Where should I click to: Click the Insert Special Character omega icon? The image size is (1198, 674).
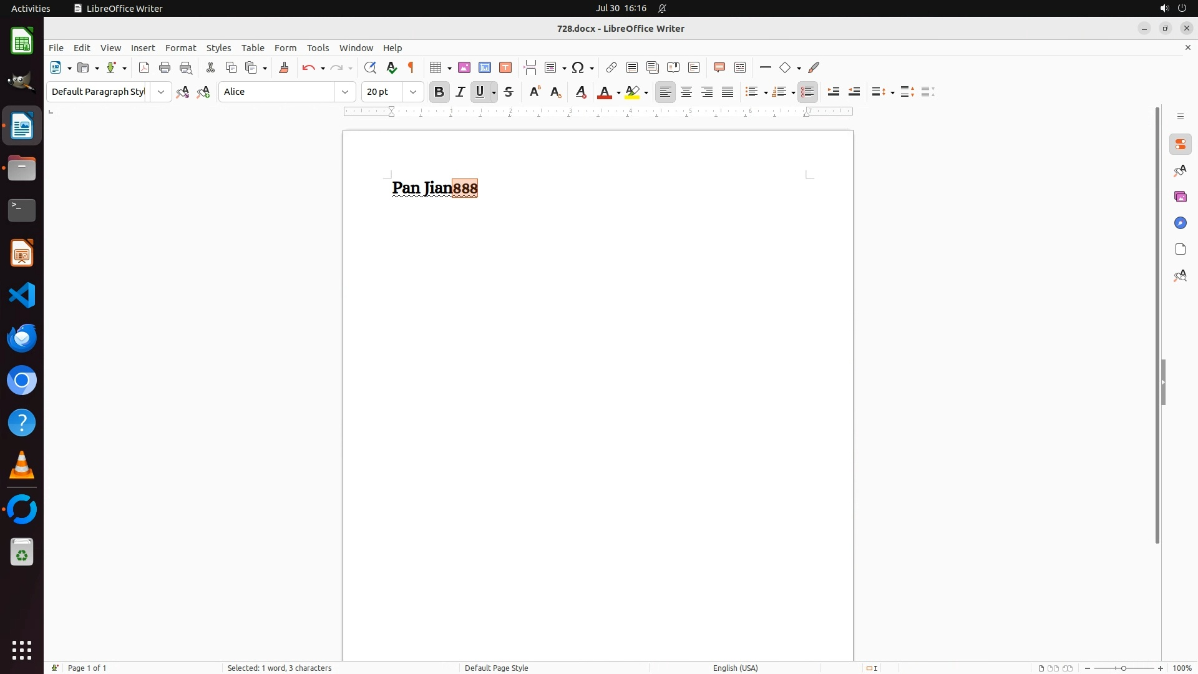pyautogui.click(x=578, y=67)
